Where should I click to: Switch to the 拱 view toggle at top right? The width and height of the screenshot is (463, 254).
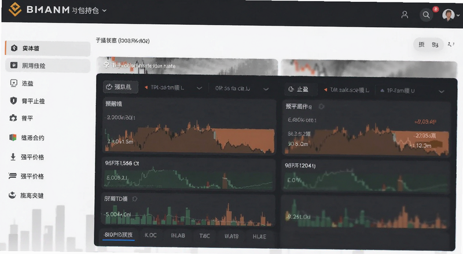click(x=421, y=44)
